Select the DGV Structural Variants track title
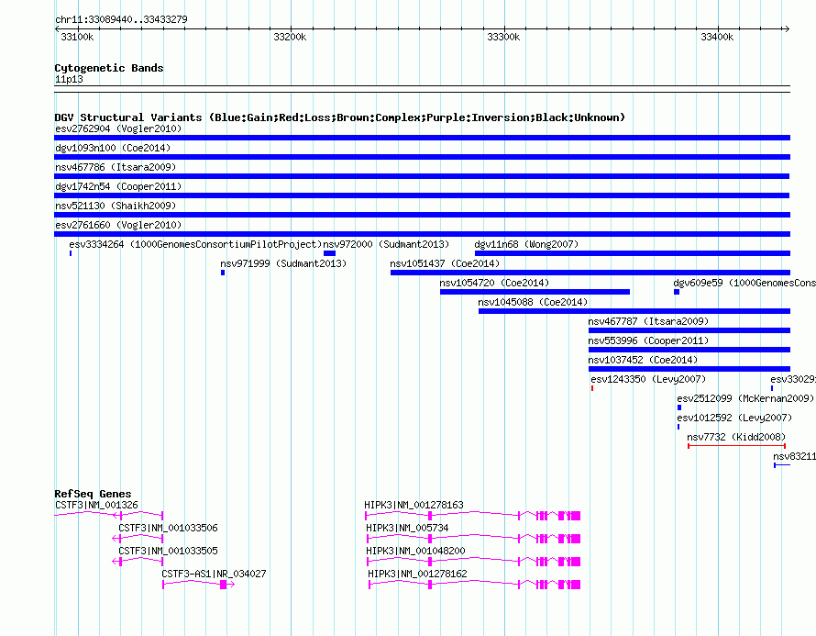 coord(340,117)
